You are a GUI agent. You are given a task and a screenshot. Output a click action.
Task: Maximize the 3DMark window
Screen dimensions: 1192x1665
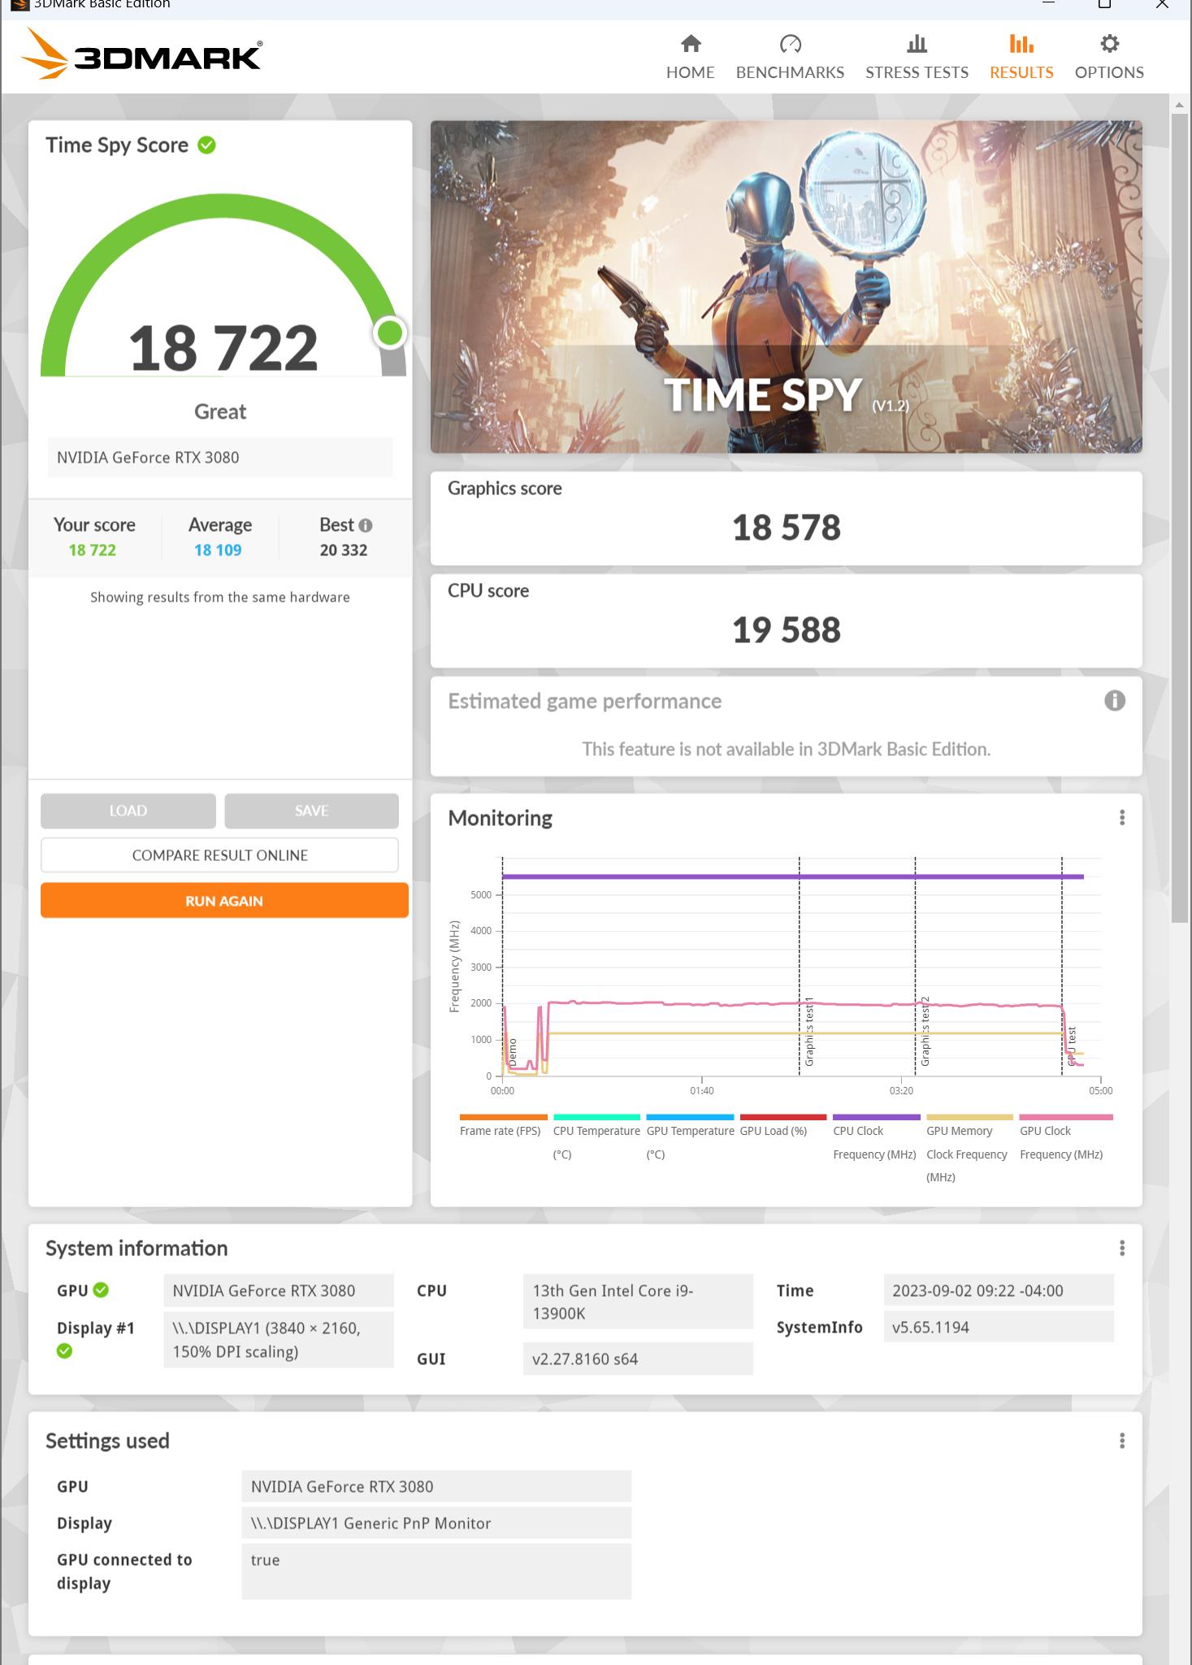coord(1104,4)
